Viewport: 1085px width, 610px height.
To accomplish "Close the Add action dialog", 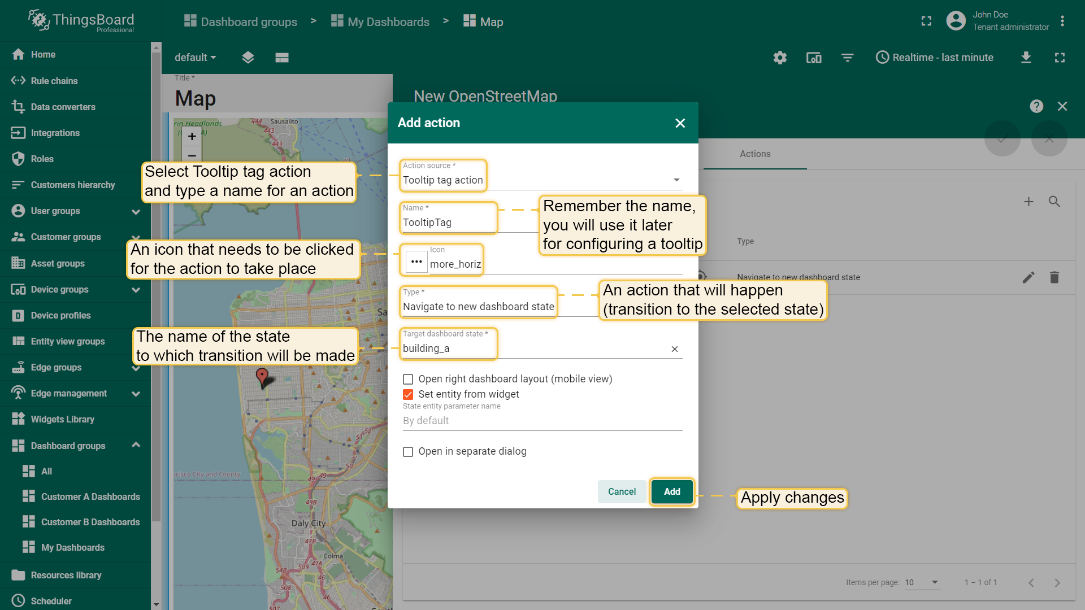I will (x=680, y=123).
